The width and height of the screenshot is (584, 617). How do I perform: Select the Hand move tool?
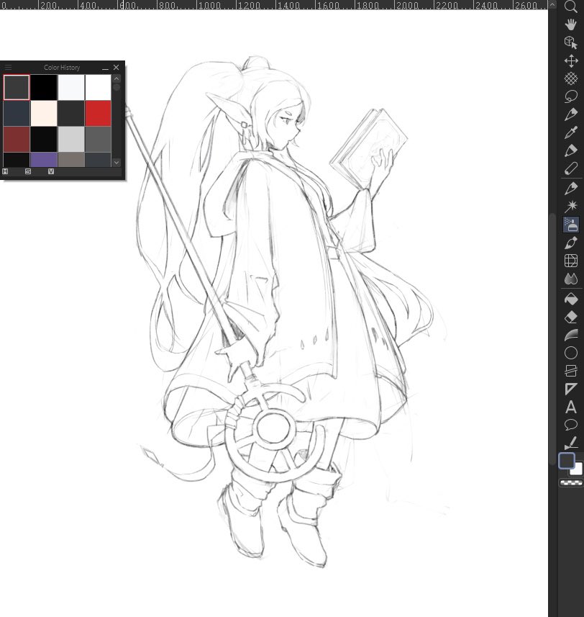[570, 24]
